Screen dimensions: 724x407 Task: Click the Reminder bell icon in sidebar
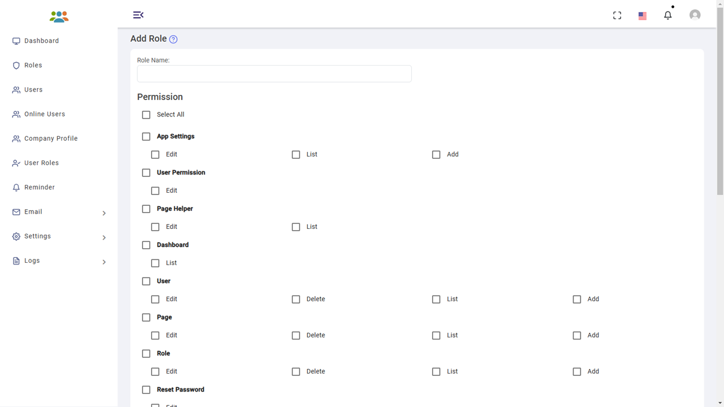coord(16,188)
